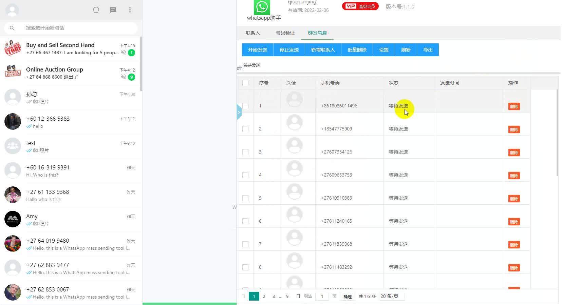Click the table's vertical scrollbar
The image size is (562, 305).
(557, 133)
